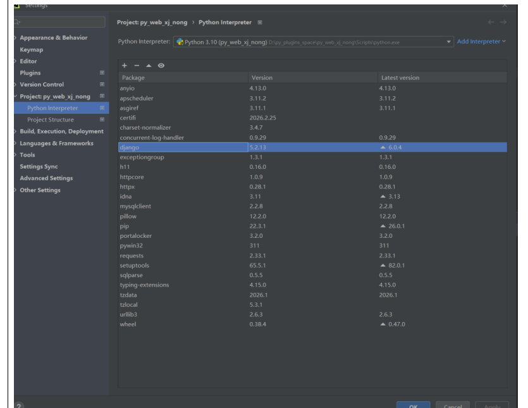Collapse Project: py_web_xj_nong section

[15, 96]
